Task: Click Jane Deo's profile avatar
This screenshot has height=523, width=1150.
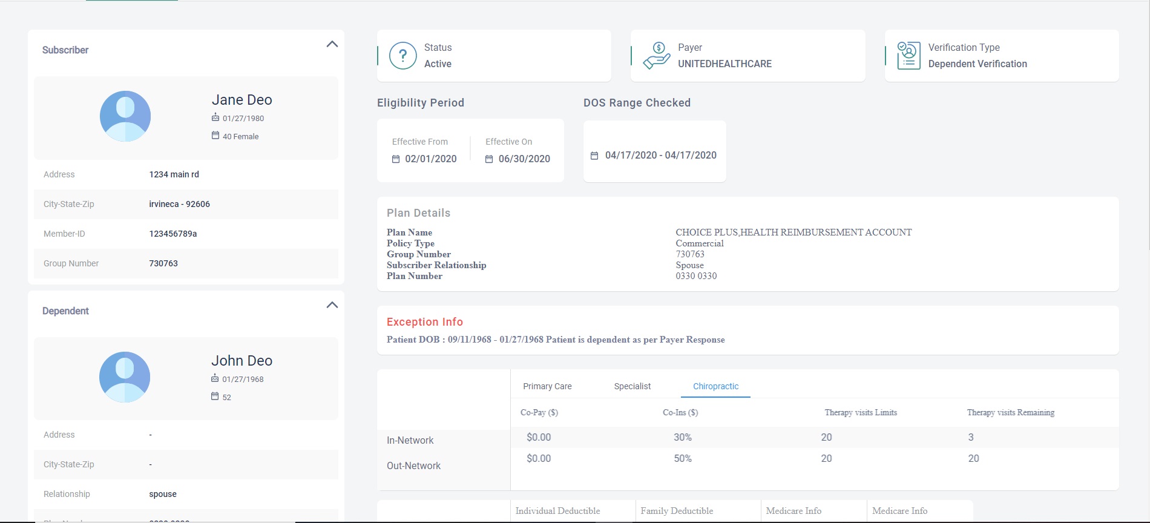Action: (x=125, y=116)
